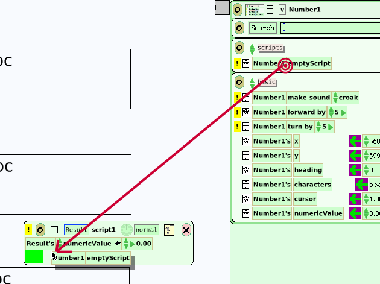Click the script1 name label

click(104, 230)
